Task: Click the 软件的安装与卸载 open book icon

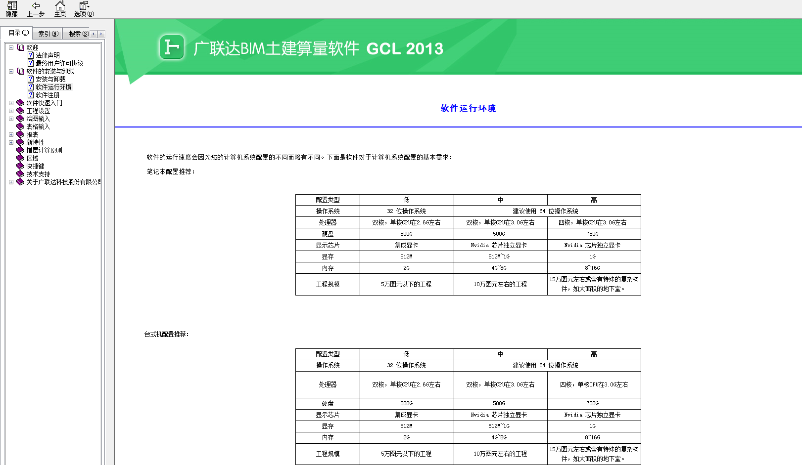Action: click(20, 71)
